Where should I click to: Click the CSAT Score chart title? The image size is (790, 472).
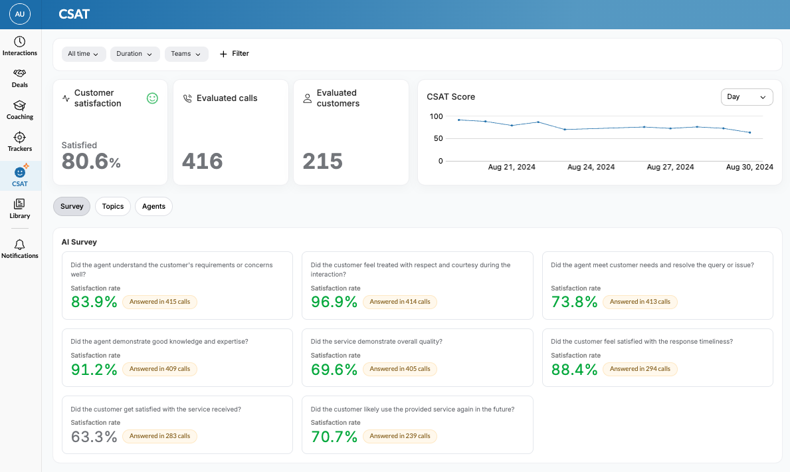(451, 97)
